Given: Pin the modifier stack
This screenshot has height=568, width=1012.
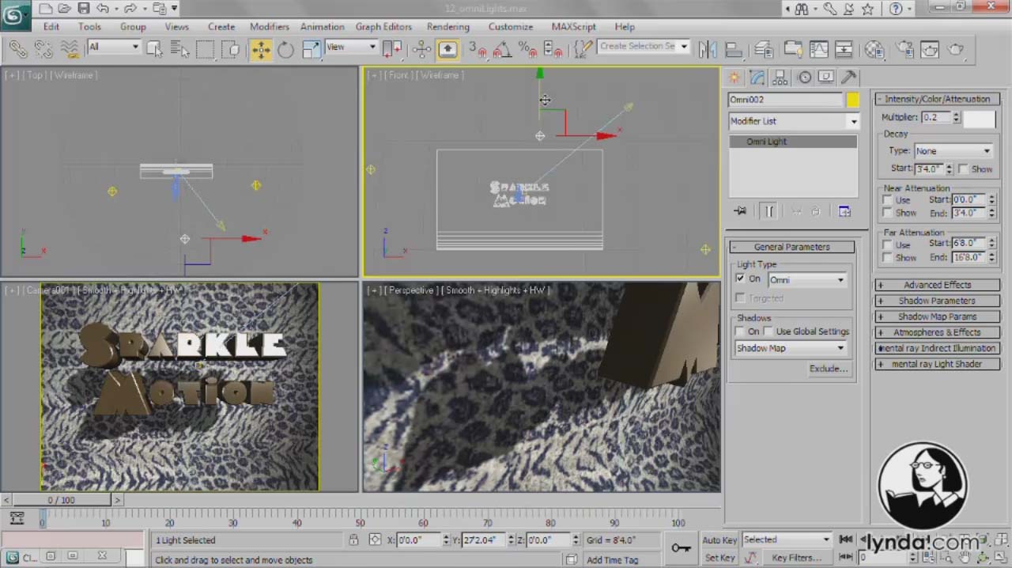Looking at the screenshot, I should tap(740, 210).
